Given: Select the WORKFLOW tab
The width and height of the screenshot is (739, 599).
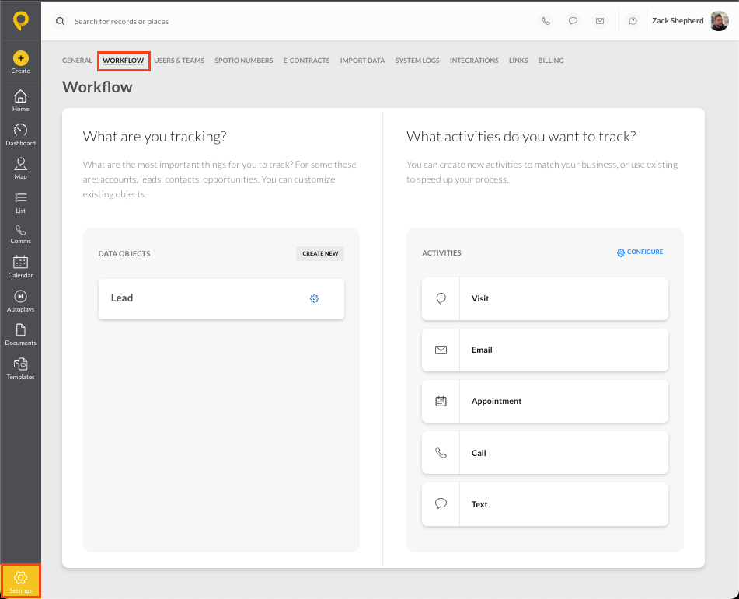Looking at the screenshot, I should (x=124, y=61).
